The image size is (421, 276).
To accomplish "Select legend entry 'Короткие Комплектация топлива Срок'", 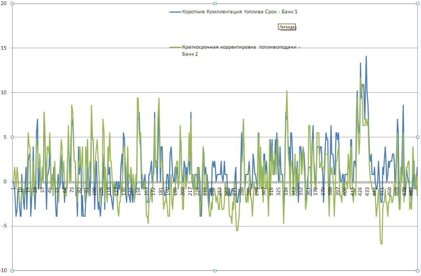I will [240, 12].
